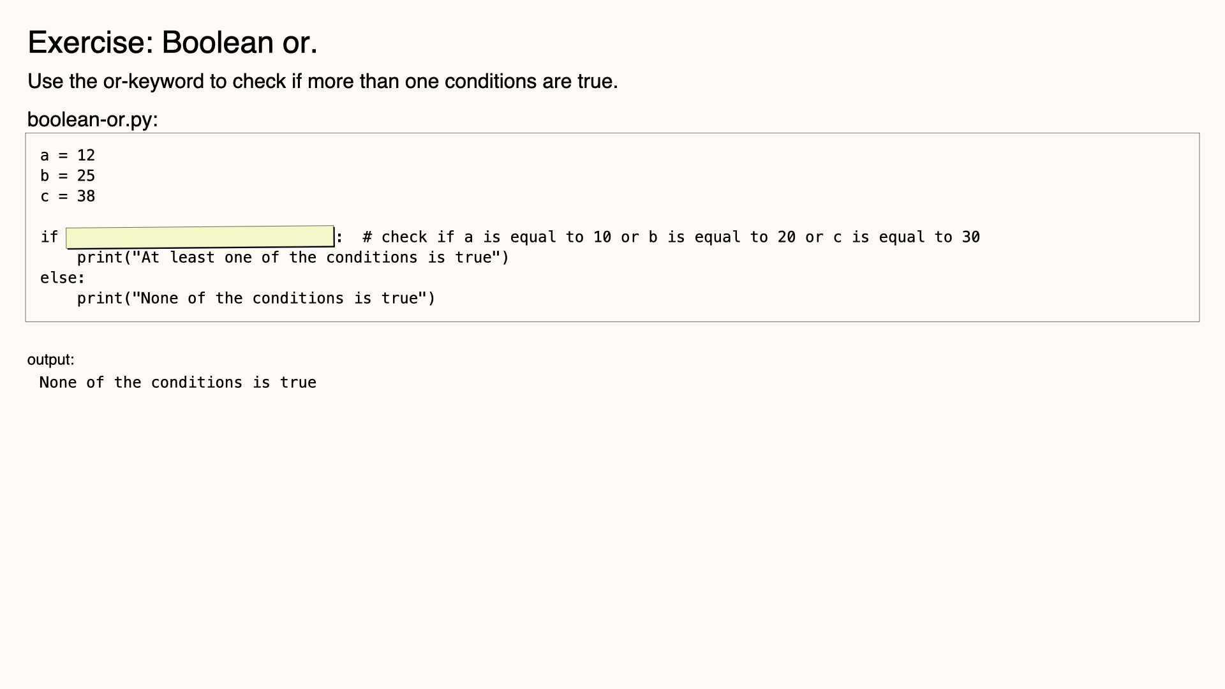The width and height of the screenshot is (1225, 689).
Task: Click "b is equal to 20" in the comment
Action: [722, 237]
